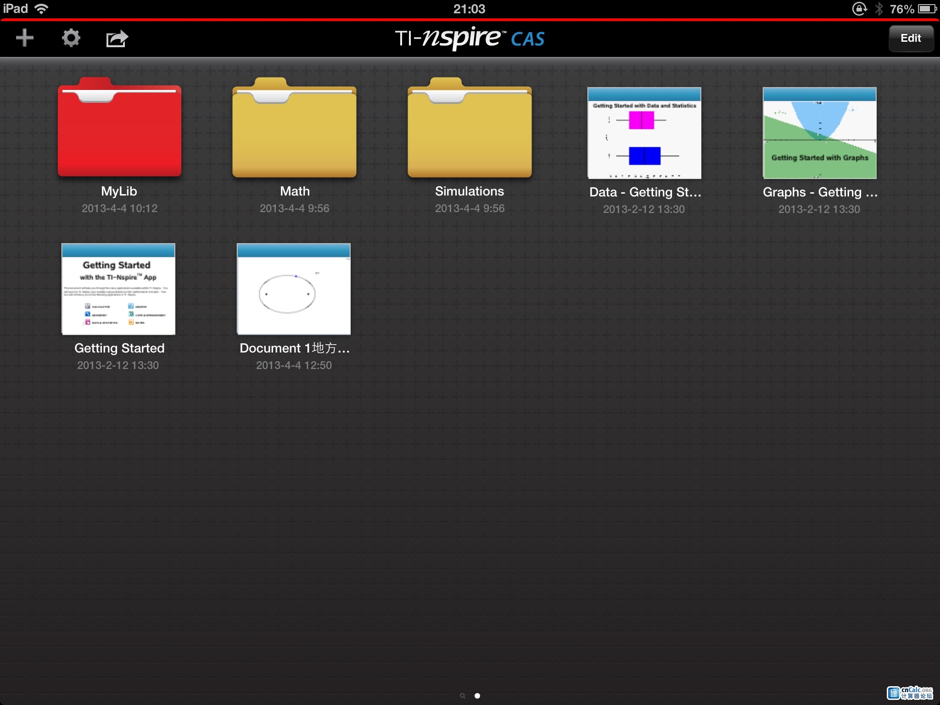Image resolution: width=940 pixels, height=705 pixels.
Task: Select the MyLib folder name label
Action: 119,191
